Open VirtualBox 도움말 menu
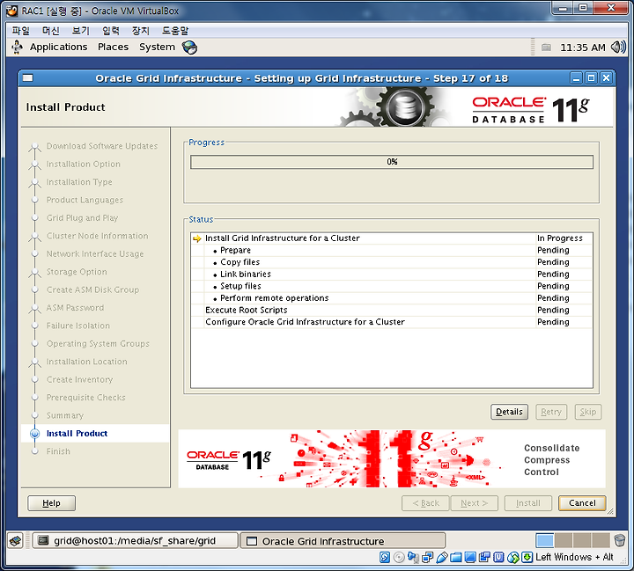The image size is (634, 571). tap(175, 30)
